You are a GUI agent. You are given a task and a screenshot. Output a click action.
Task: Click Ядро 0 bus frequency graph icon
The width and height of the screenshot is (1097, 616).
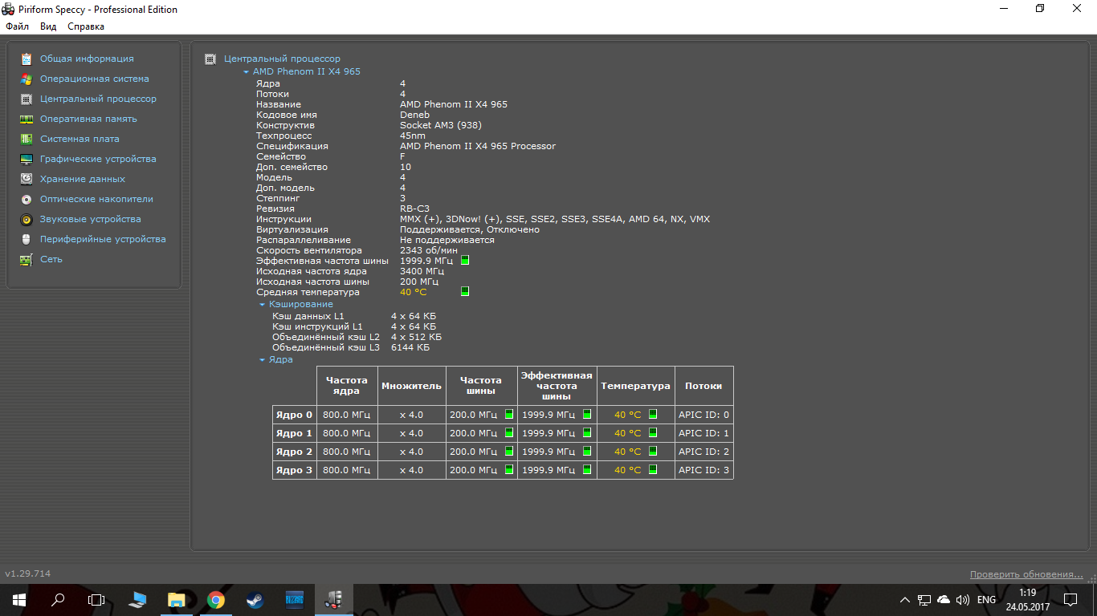click(509, 415)
